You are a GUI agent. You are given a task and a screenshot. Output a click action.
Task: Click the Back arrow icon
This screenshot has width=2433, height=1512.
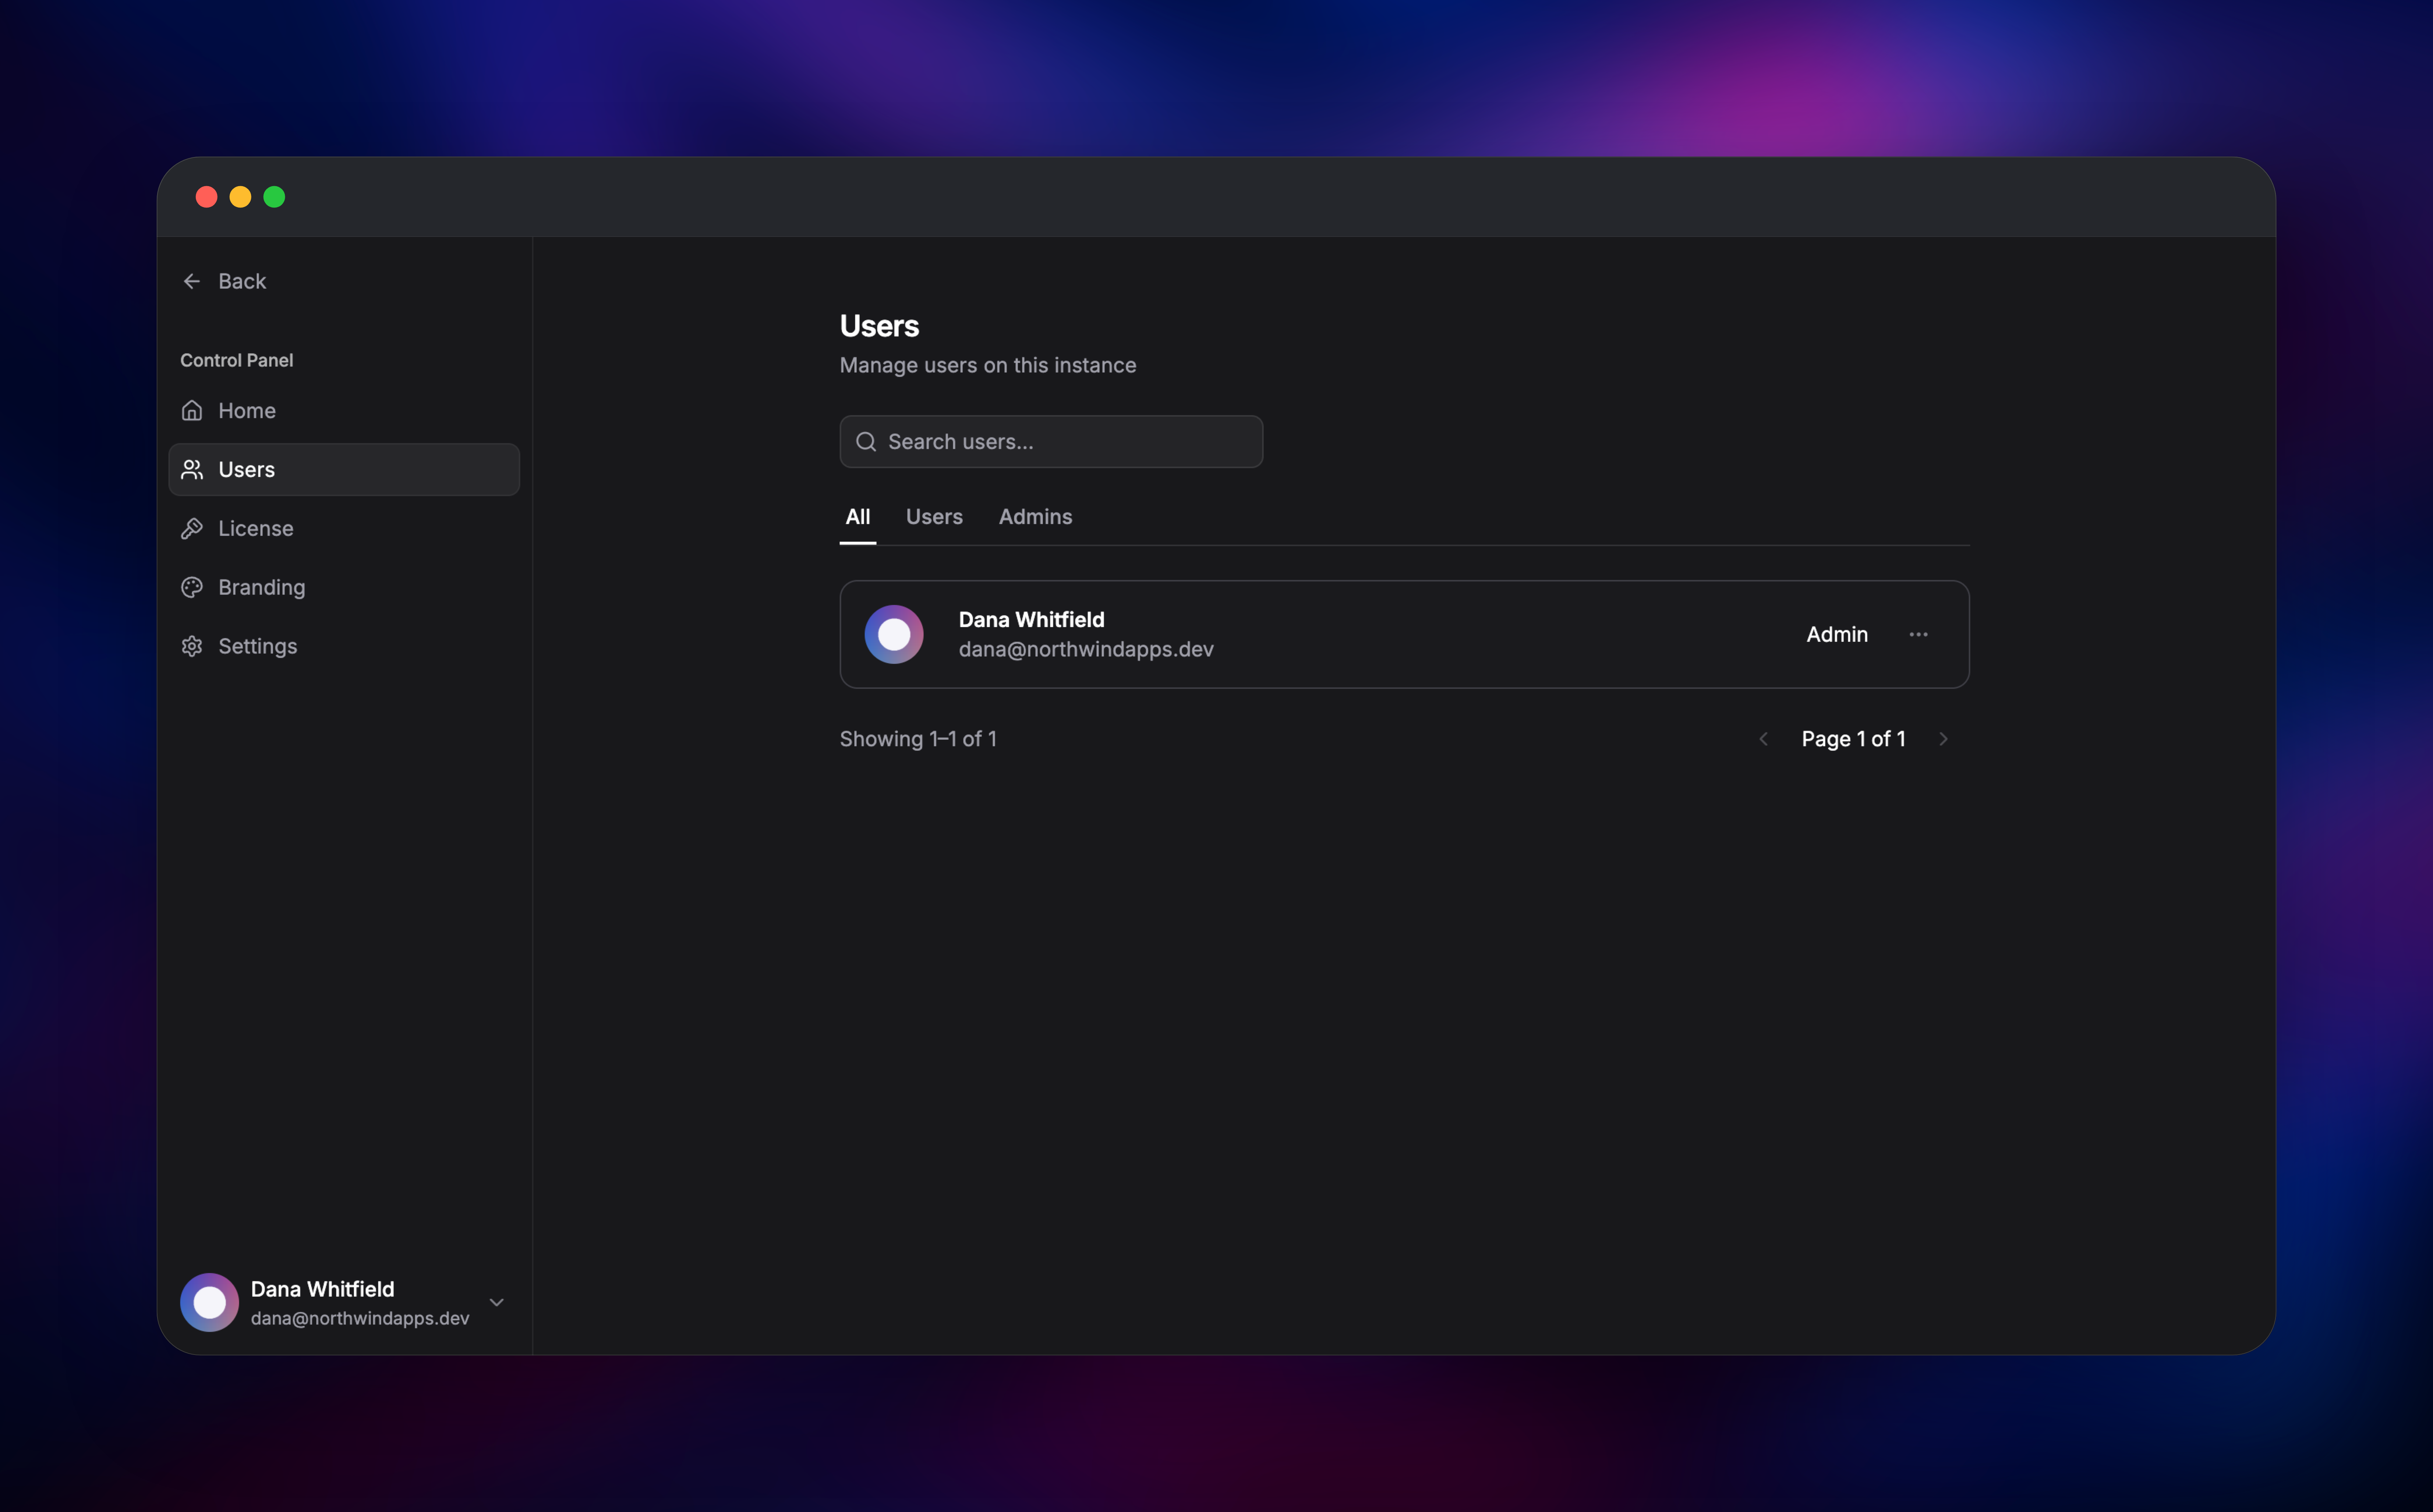[x=192, y=281]
